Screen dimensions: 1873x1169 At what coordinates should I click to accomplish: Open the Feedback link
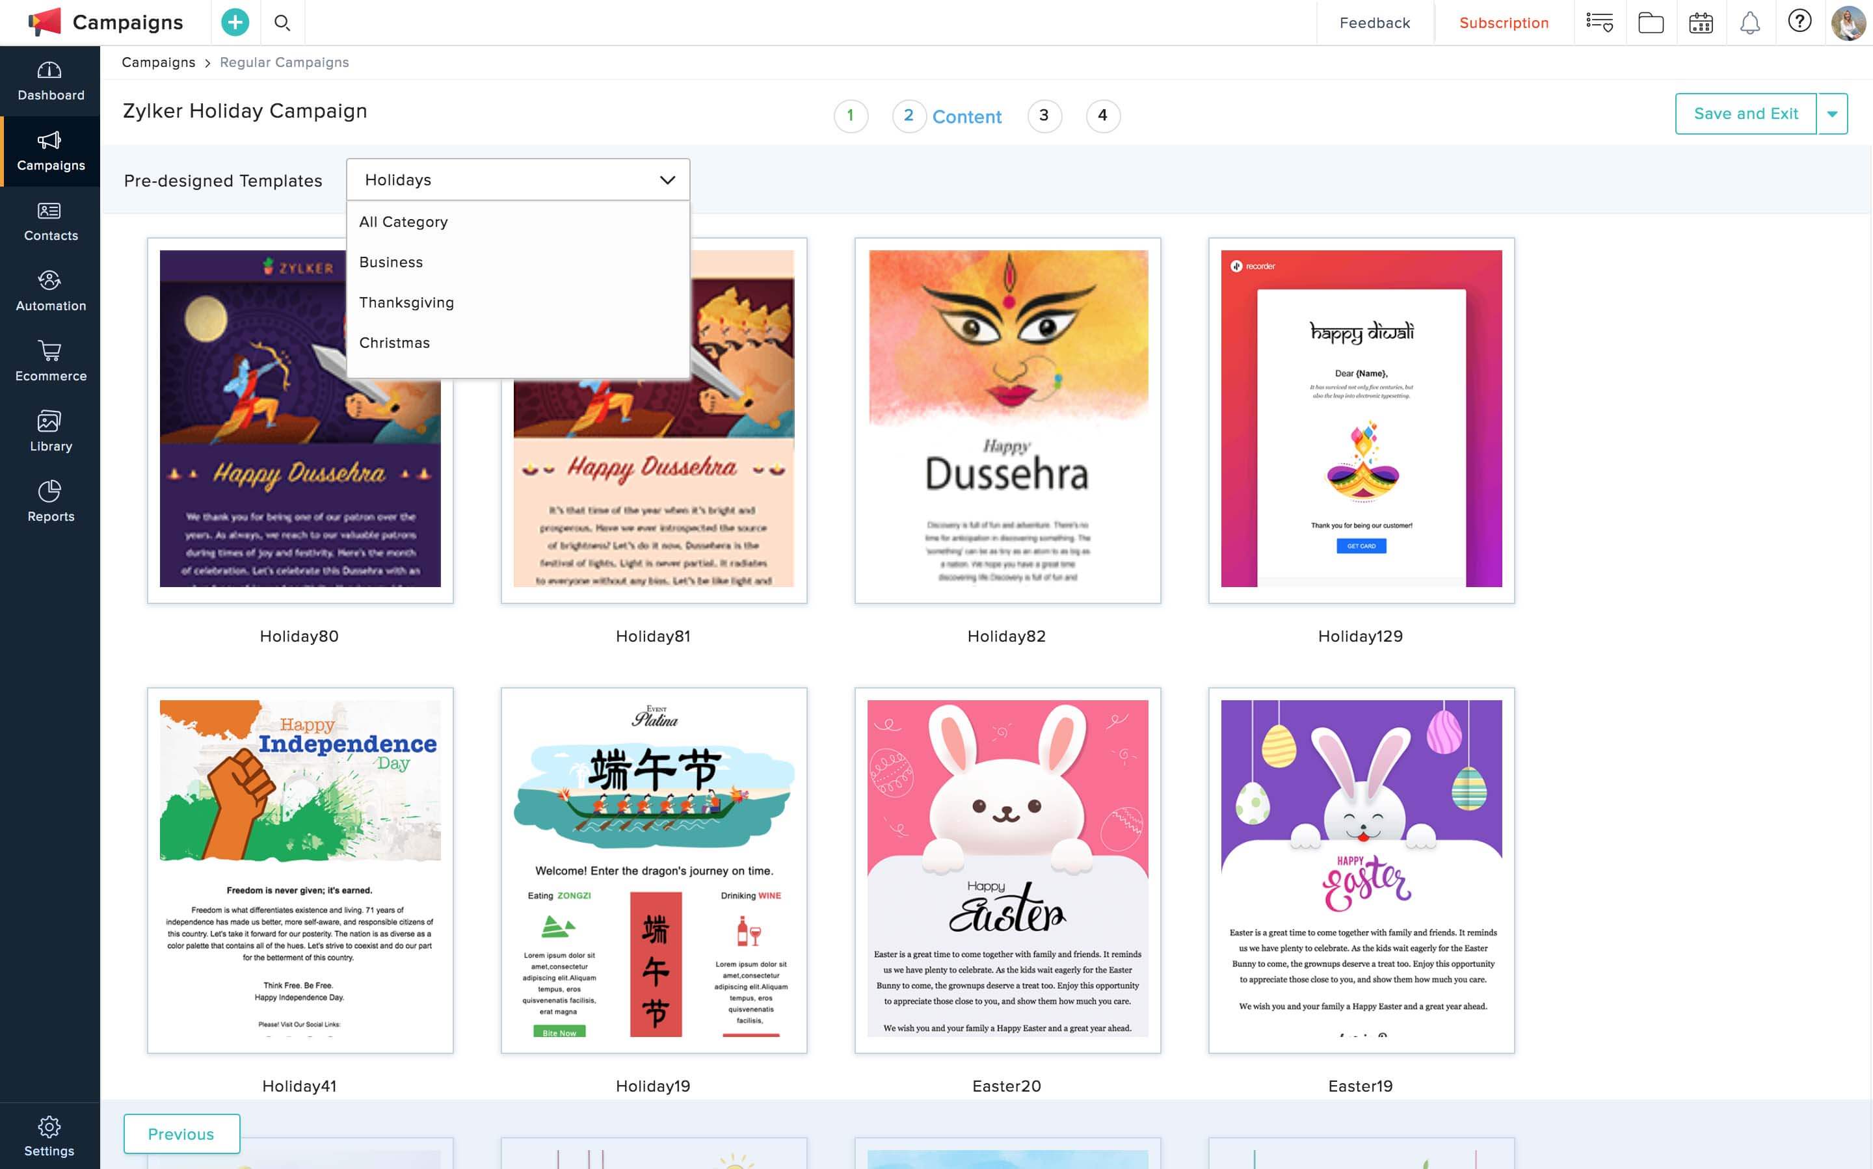[x=1374, y=23]
